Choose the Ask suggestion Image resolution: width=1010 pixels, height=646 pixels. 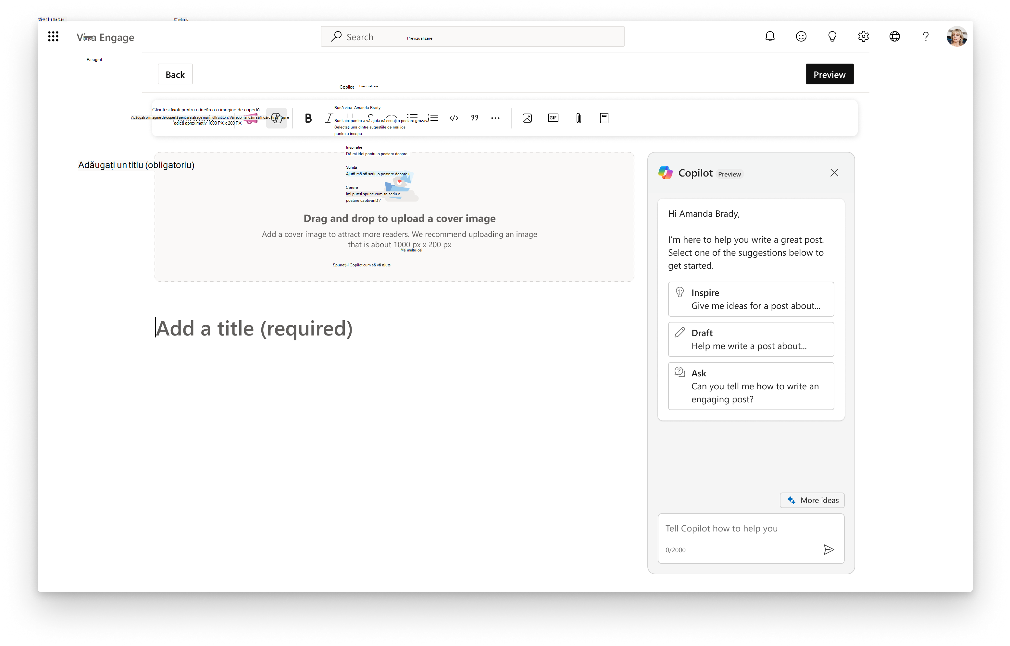coord(751,386)
